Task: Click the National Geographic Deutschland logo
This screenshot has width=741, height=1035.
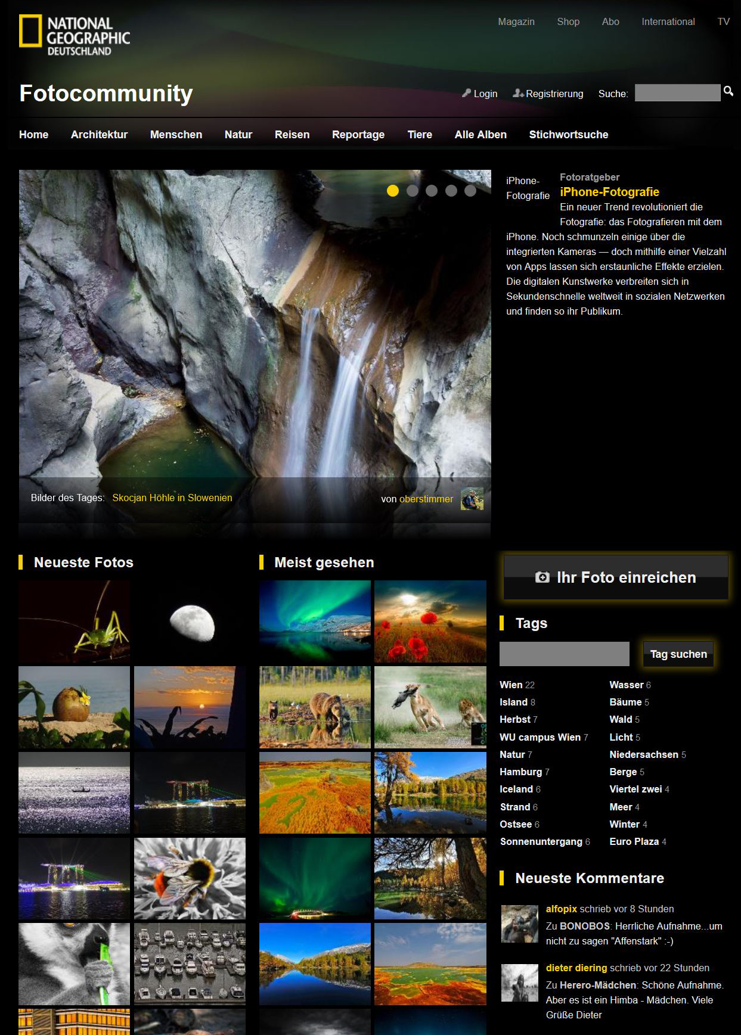Action: point(75,35)
